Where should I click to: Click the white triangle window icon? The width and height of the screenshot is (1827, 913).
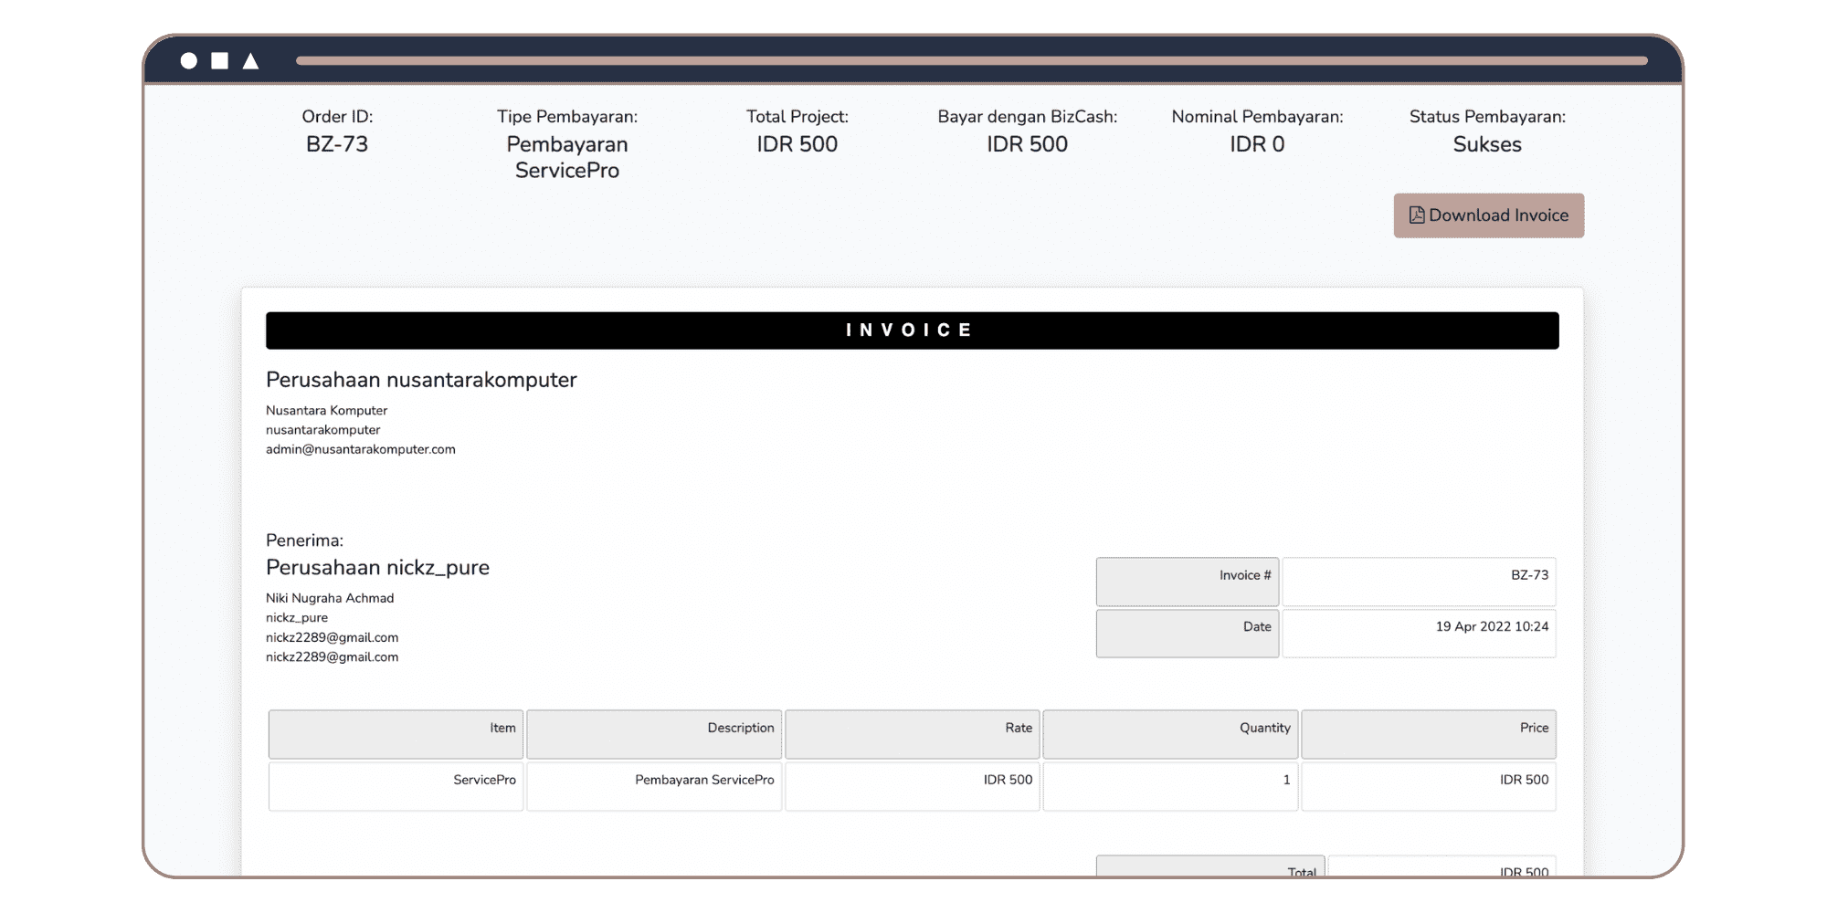(250, 61)
